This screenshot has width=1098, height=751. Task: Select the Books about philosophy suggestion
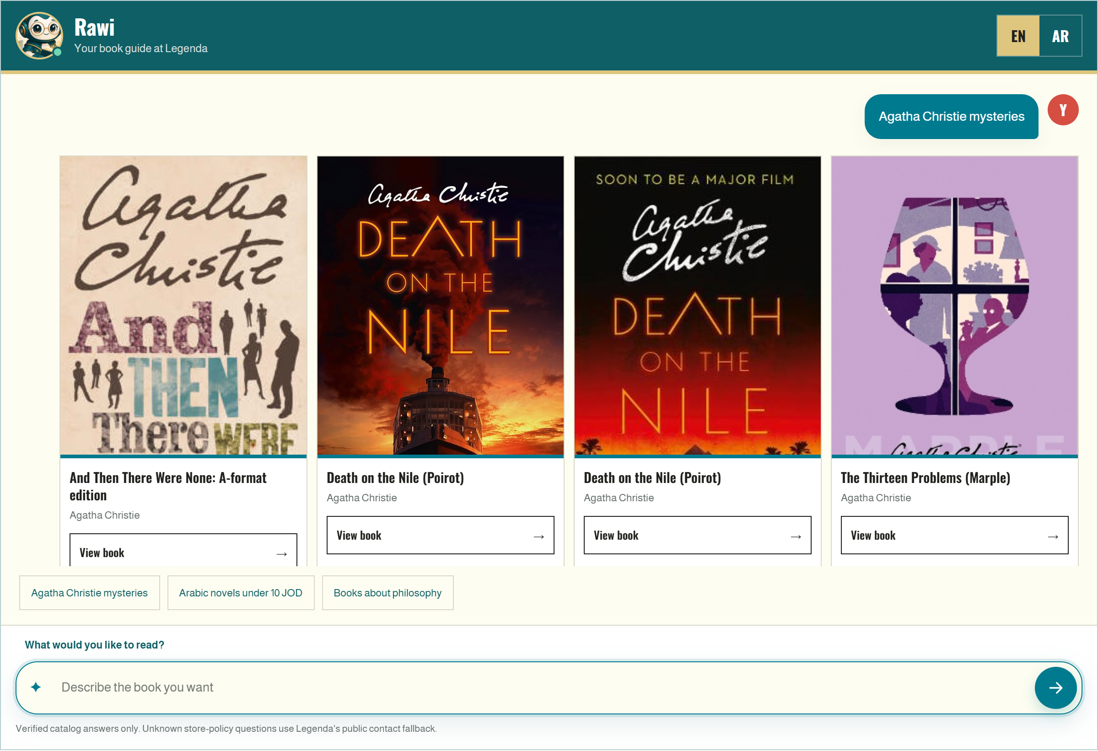pos(388,593)
